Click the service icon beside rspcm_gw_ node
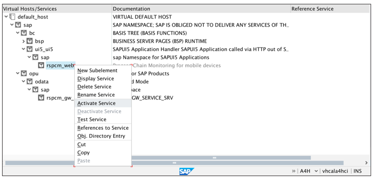This screenshot has width=374, height=179. click(x=41, y=98)
